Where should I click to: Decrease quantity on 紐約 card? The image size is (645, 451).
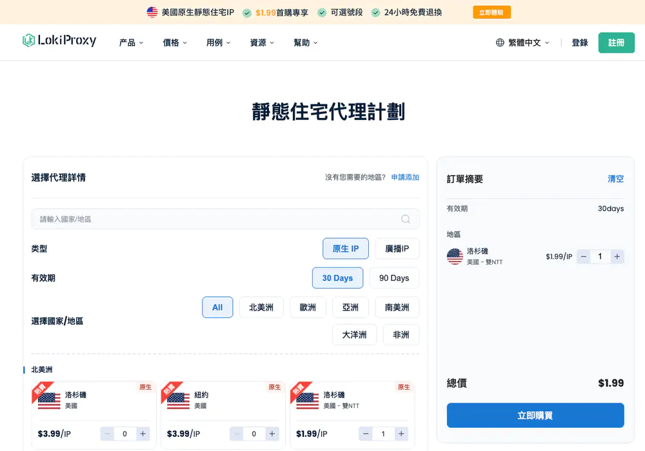[237, 434]
